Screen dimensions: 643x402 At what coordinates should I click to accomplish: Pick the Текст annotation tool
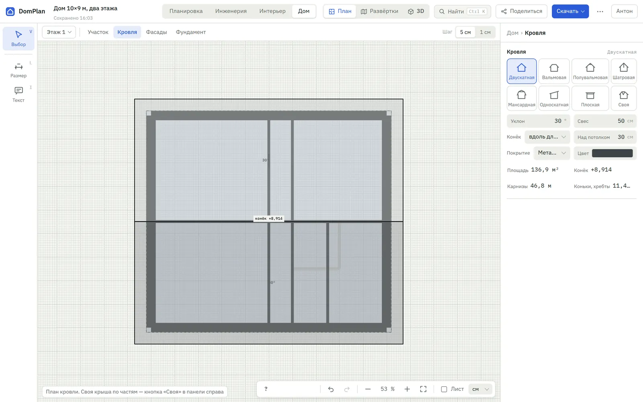(18, 94)
